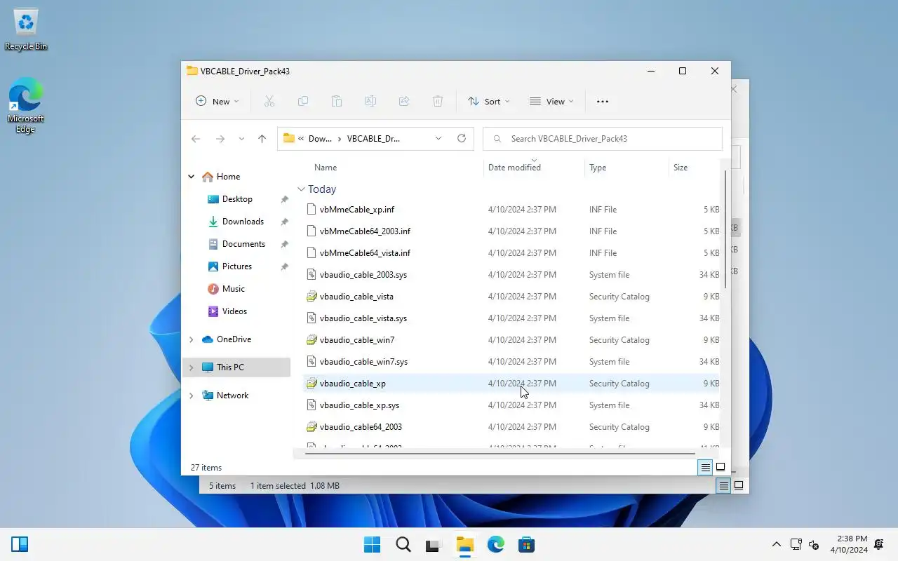The width and height of the screenshot is (898, 561).
Task: Select vbaudio_cable_xp.sys file
Action: [512, 405]
